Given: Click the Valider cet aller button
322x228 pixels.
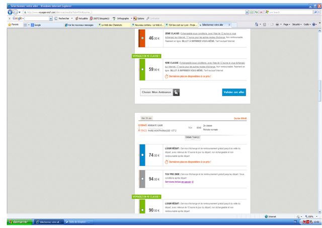Looking at the screenshot, I should [x=234, y=92].
